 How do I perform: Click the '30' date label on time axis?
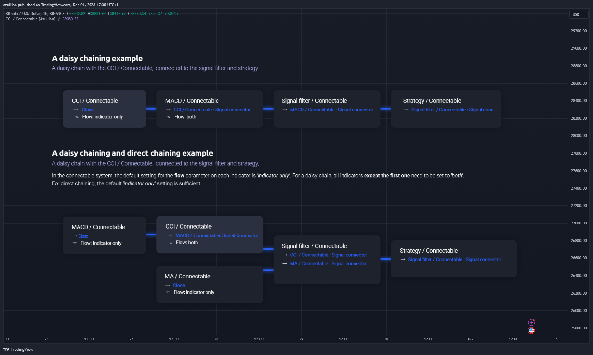click(386, 339)
